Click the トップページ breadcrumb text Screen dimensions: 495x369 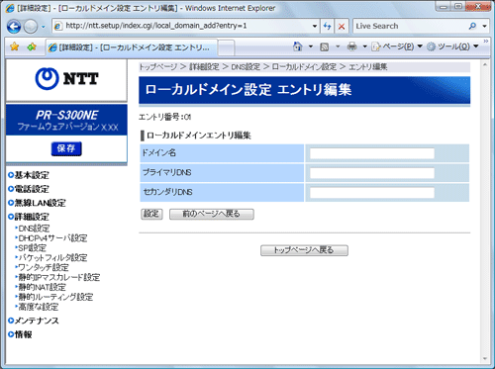point(158,67)
